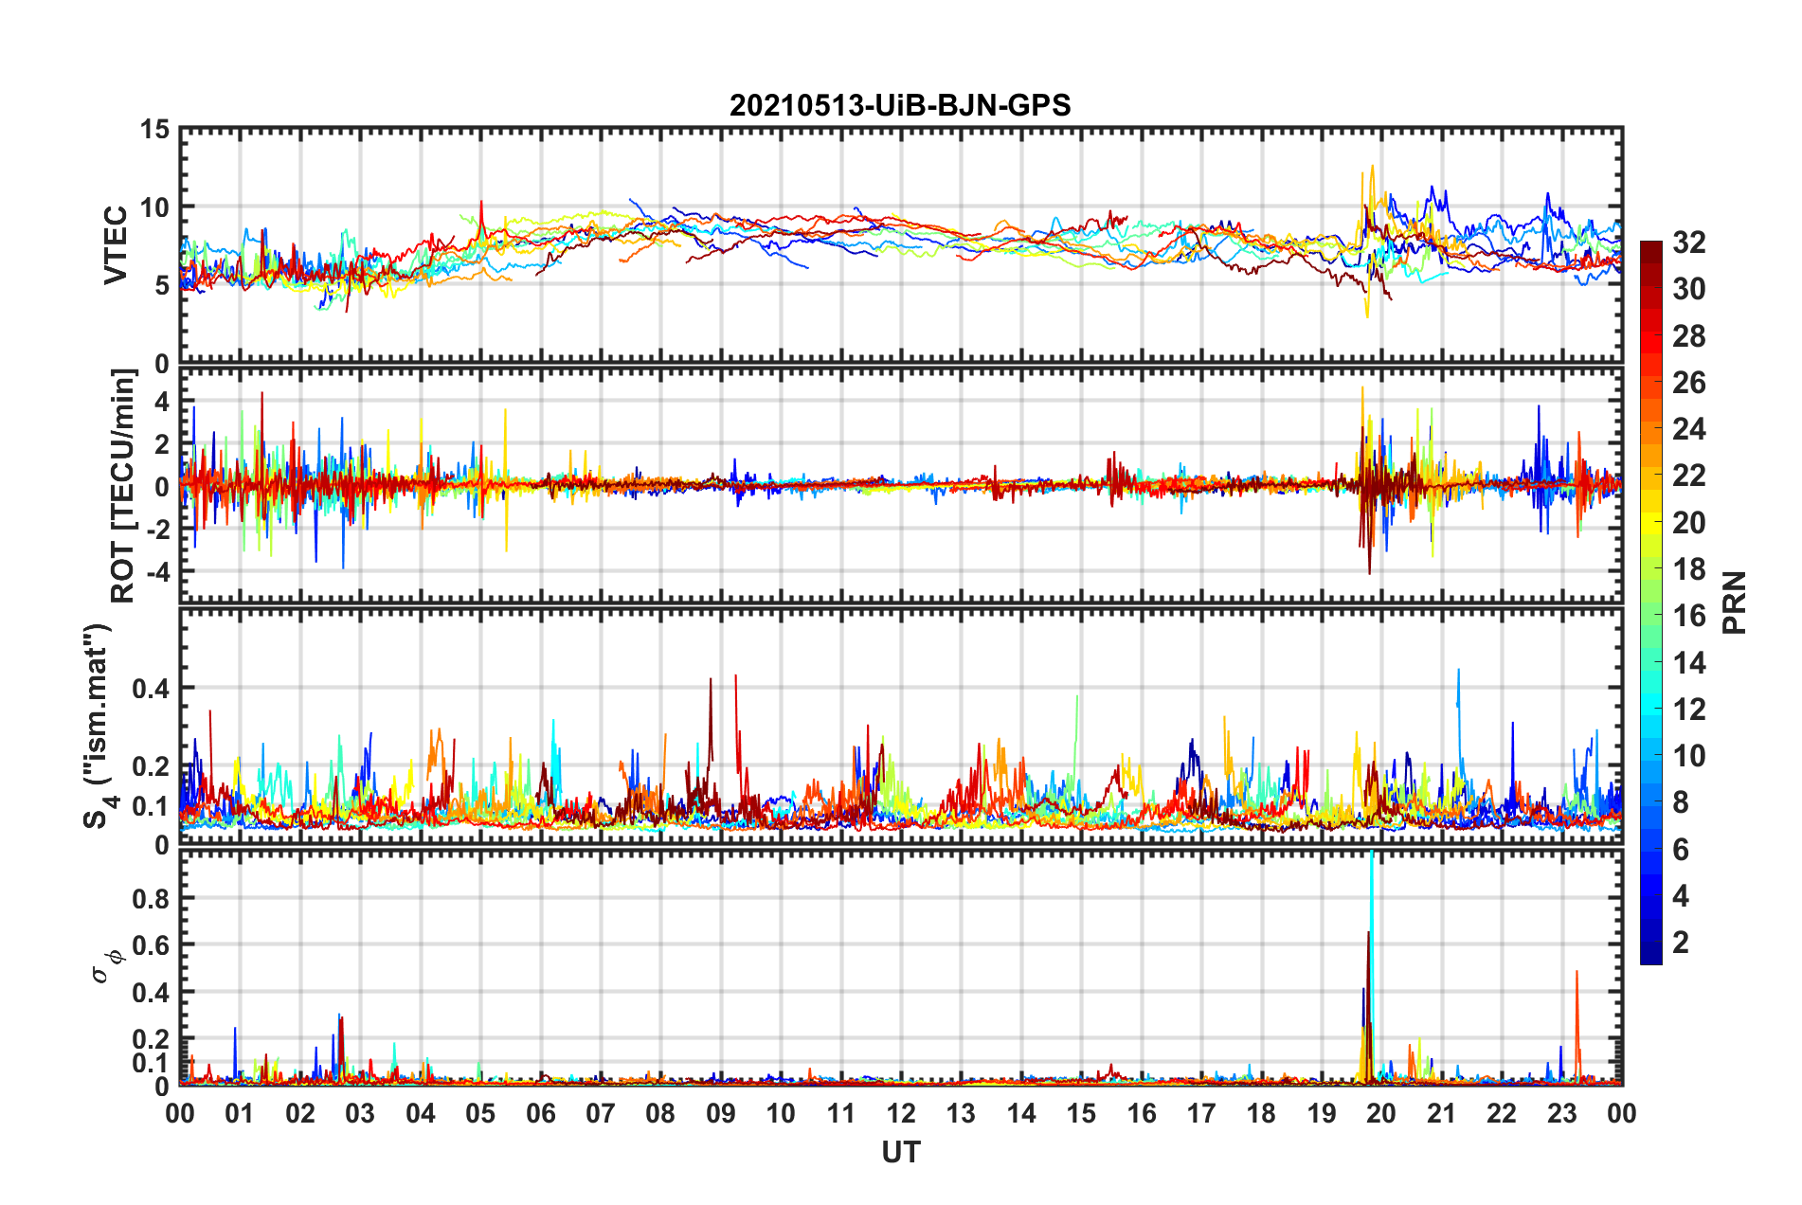
Task: Click the UT x-axis label
Action: pos(901,1152)
